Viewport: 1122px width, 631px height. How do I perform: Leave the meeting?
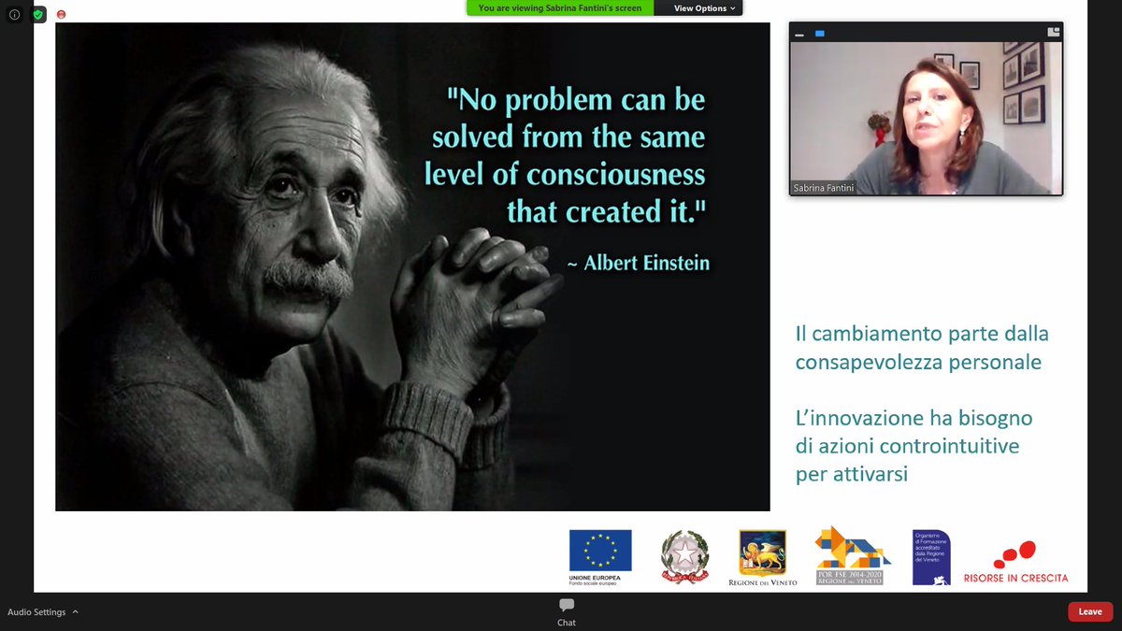(1090, 612)
